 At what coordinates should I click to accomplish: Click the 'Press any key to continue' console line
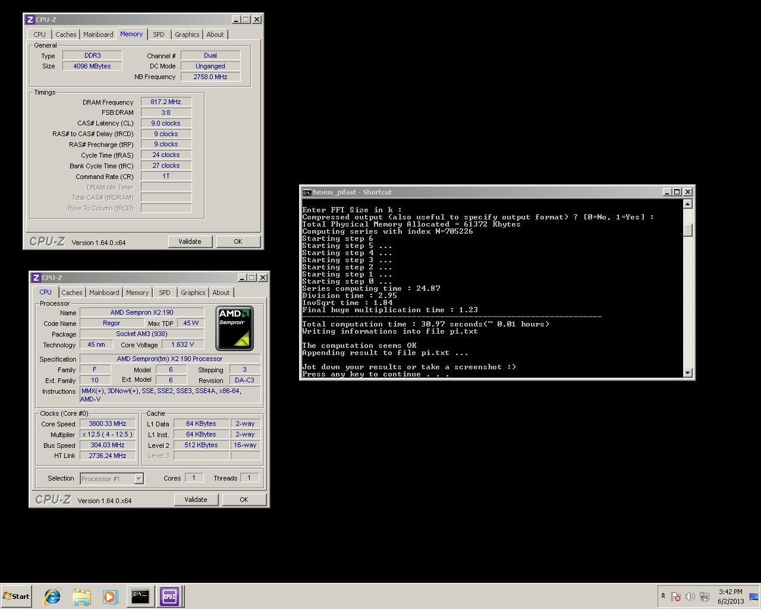tap(376, 374)
